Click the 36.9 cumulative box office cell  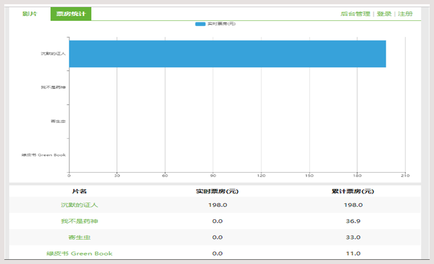pos(353,221)
